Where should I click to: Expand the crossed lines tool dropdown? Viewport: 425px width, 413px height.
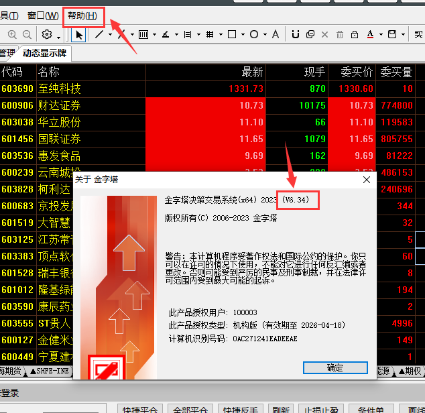tap(132, 35)
